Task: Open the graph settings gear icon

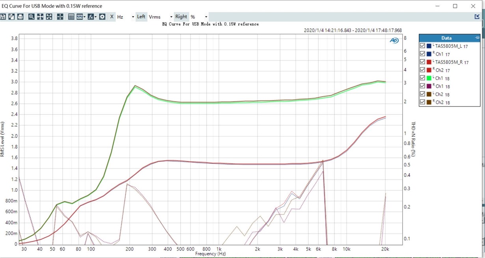Action: pyautogui.click(x=102, y=17)
